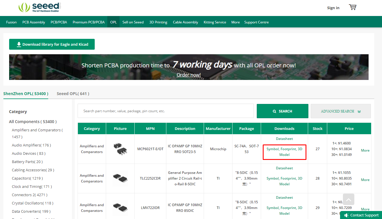Select All Components category
This screenshot has height=219, width=382.
pyautogui.click(x=33, y=122)
